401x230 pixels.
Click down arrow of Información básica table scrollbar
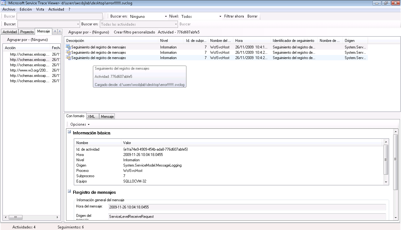[386, 182]
